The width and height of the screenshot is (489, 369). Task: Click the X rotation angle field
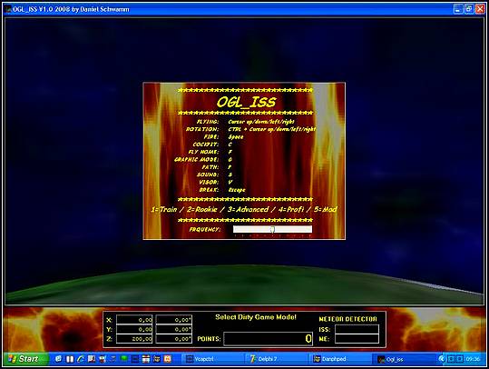pyautogui.click(x=173, y=320)
